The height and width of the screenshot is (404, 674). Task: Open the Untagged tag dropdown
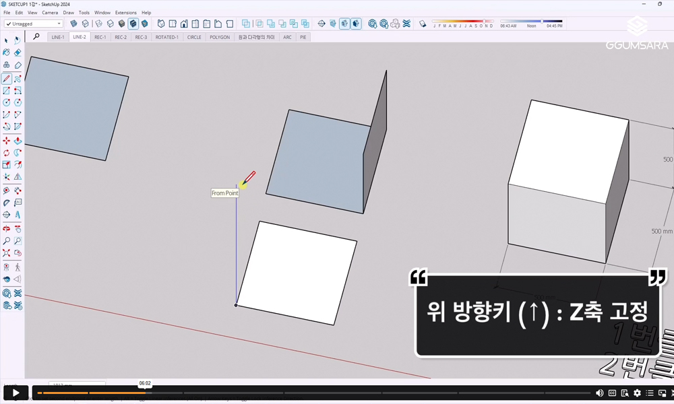coord(34,24)
